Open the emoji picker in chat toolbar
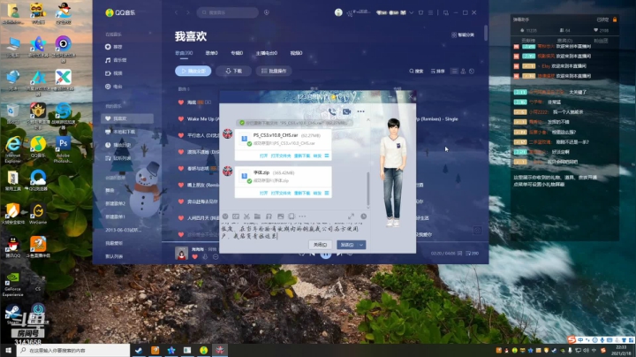The height and width of the screenshot is (357, 636). tap(225, 216)
